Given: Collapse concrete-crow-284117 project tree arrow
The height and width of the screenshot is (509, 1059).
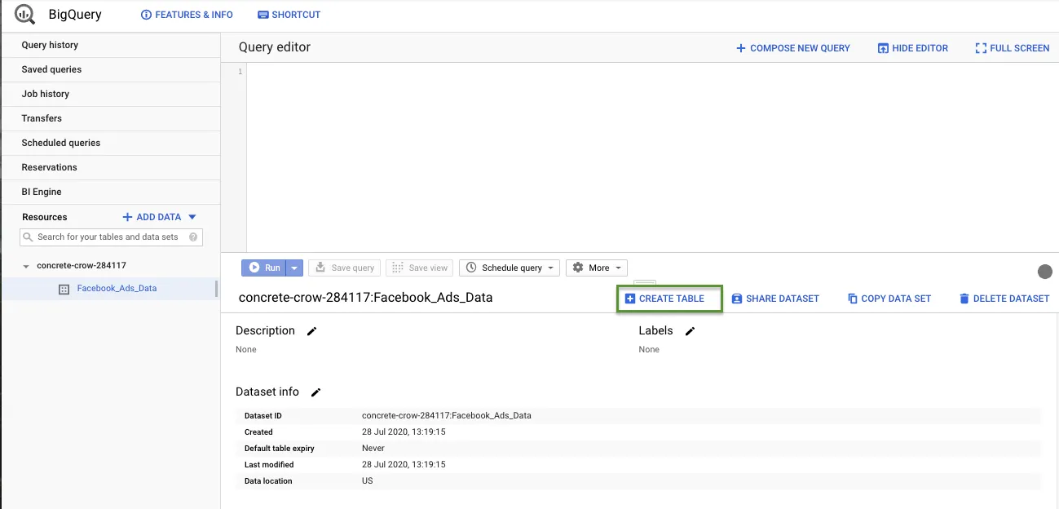Looking at the screenshot, I should 26,266.
